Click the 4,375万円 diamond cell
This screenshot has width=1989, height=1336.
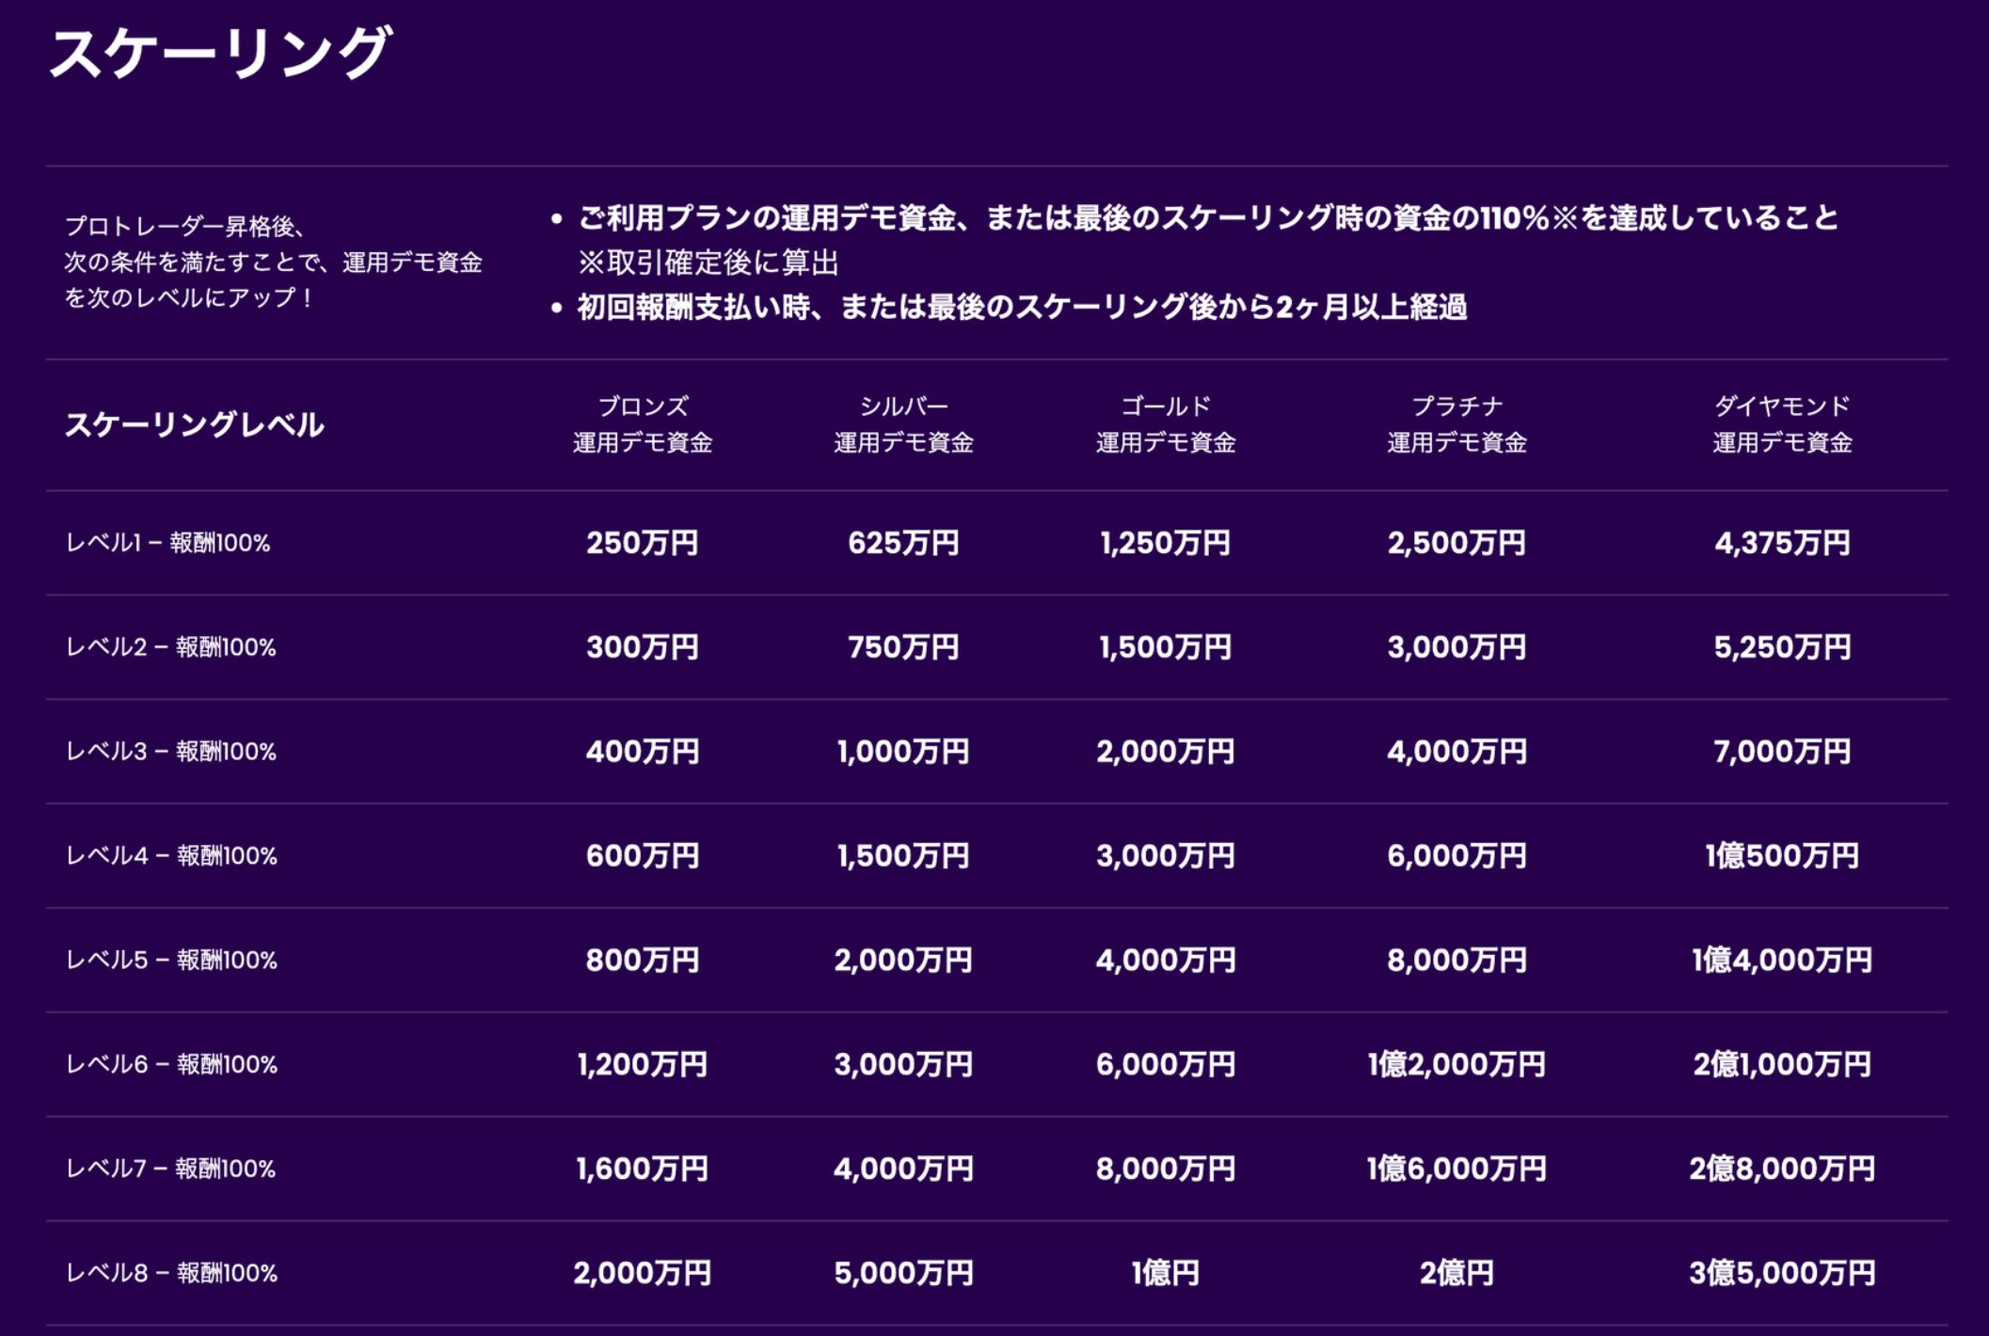1781,543
